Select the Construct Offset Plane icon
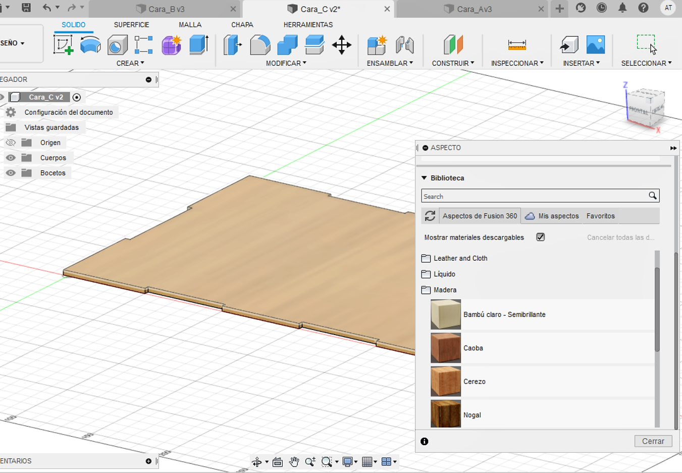Screen dimensions: 682x473 click(453, 44)
